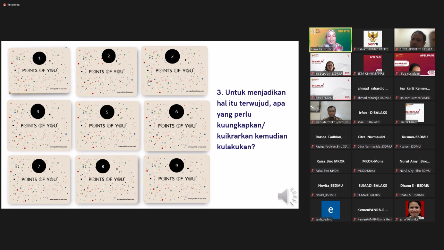Image resolution: width=444 pixels, height=250 pixels.
Task: Click muted mic icon beside Delila - HUMAS PANRB
Action: (355, 49)
